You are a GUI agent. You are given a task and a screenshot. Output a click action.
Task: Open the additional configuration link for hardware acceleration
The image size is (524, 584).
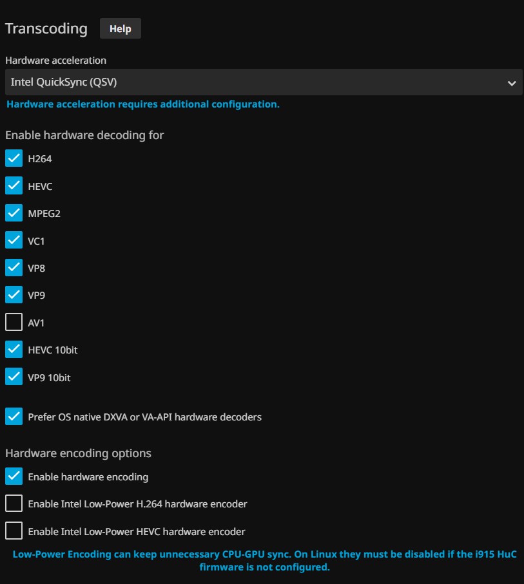click(x=142, y=104)
